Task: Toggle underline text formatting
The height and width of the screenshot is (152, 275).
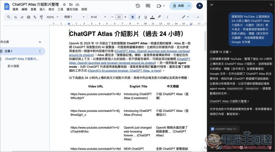Action: click(x=146, y=17)
